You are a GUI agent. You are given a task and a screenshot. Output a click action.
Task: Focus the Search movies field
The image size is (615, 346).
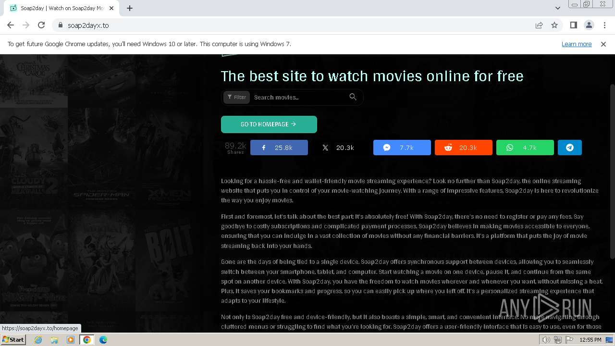click(x=298, y=97)
